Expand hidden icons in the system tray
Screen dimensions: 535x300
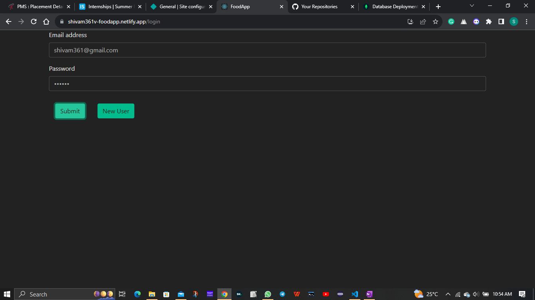448,294
